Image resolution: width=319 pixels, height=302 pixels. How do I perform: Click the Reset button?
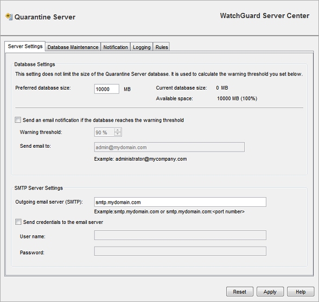(x=240, y=292)
